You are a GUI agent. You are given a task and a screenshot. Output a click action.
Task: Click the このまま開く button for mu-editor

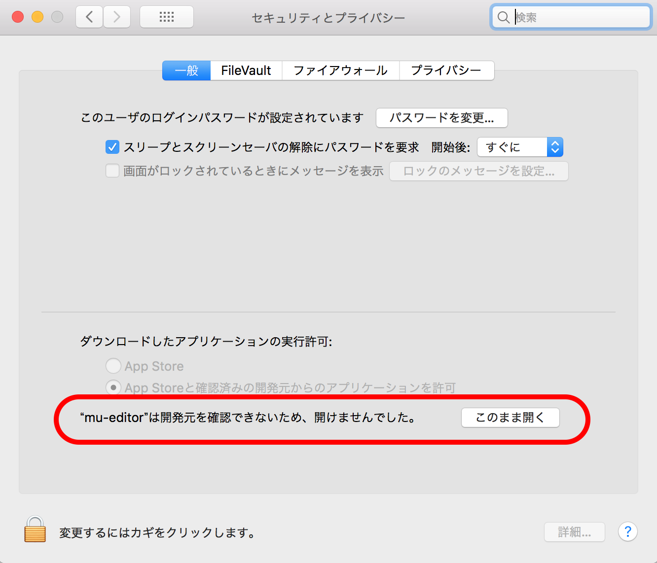pos(510,418)
